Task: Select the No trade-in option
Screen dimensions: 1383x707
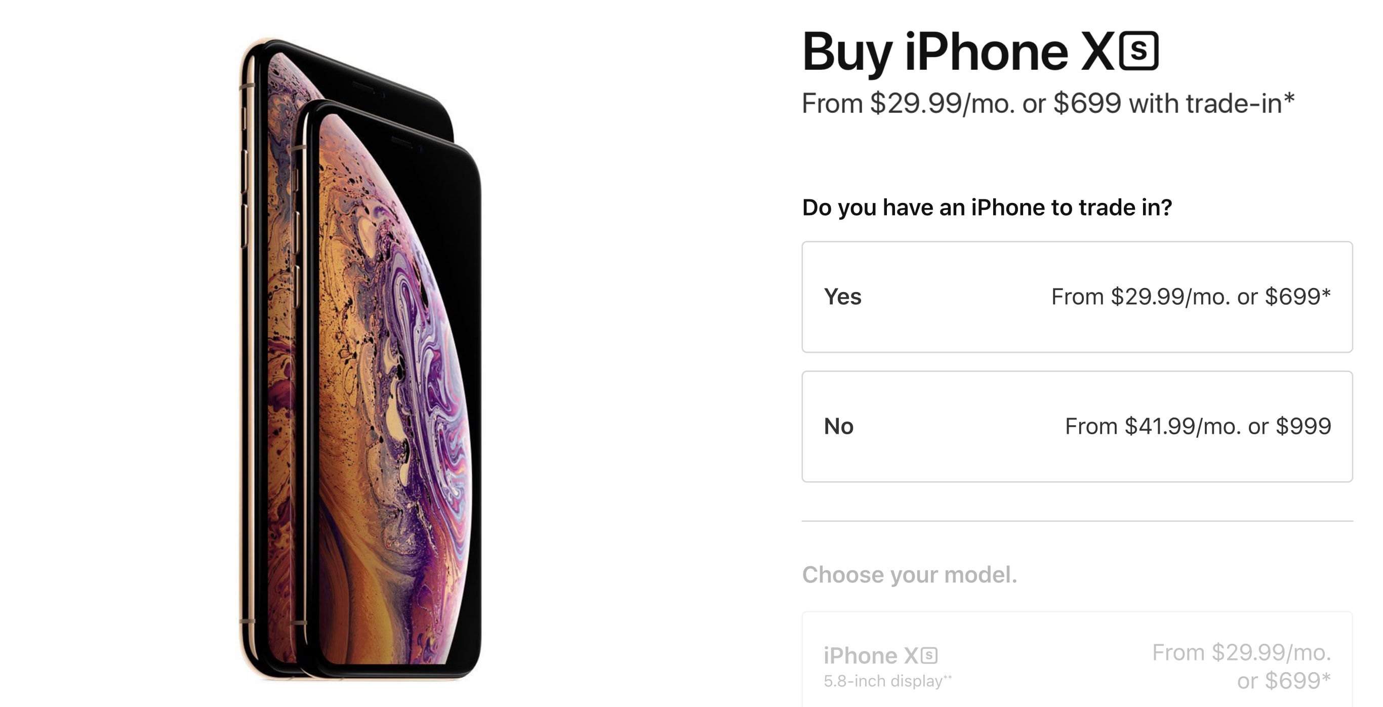Action: (1077, 426)
